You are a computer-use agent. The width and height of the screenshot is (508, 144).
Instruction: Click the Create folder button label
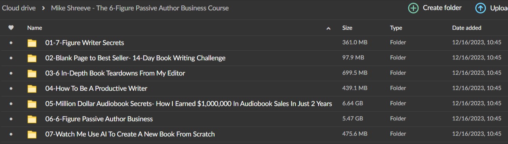point(442,8)
